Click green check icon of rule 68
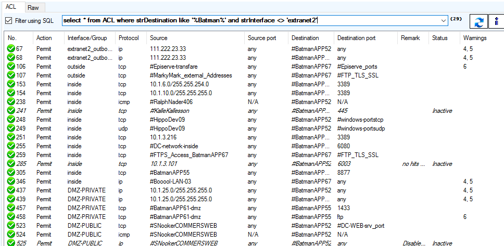504x246 pixels. [11, 58]
